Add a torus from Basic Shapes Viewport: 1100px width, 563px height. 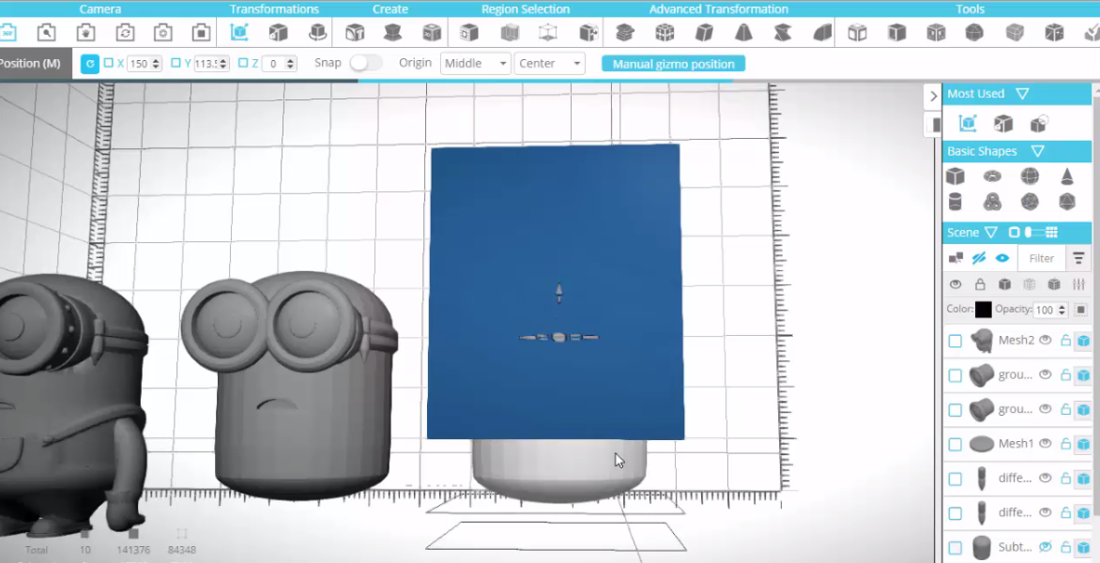[x=992, y=176]
